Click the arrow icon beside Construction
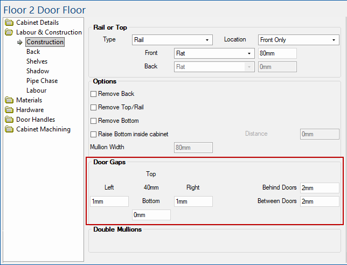Screen dimensions: 347x265 (20, 42)
